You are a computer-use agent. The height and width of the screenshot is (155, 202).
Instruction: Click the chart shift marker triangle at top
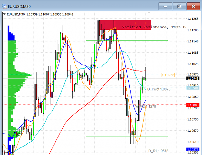click(x=149, y=13)
